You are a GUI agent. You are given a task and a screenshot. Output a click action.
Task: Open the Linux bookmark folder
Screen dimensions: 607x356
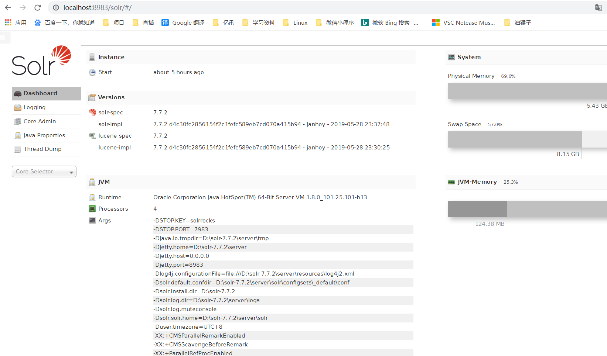click(295, 23)
